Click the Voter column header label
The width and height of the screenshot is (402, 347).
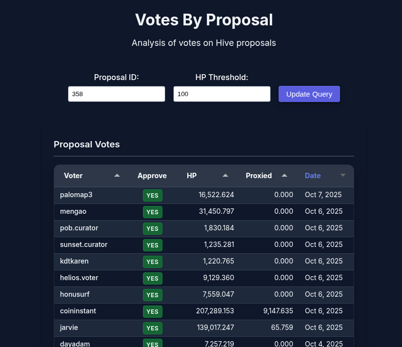pos(73,176)
